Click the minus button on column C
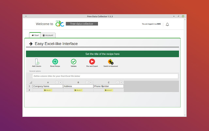The image size is (209, 131). [x=118, y=83]
